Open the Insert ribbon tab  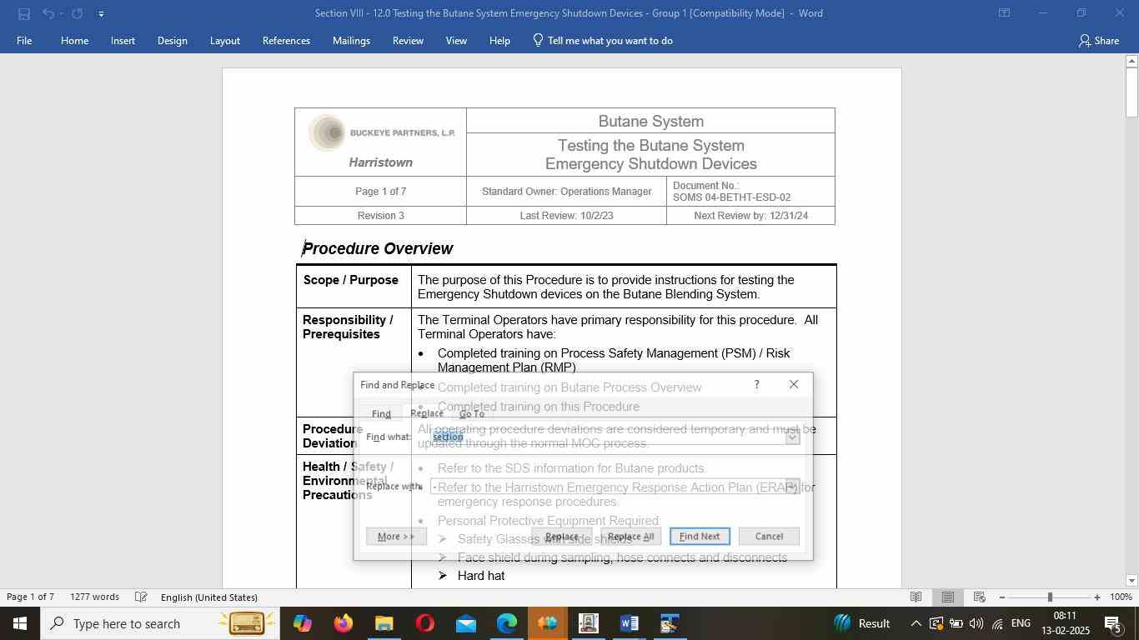123,40
